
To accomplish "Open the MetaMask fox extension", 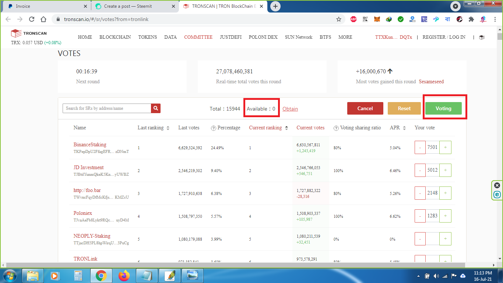I will tap(377, 19).
